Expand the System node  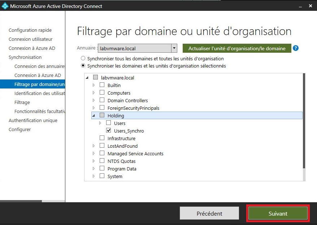94,176
